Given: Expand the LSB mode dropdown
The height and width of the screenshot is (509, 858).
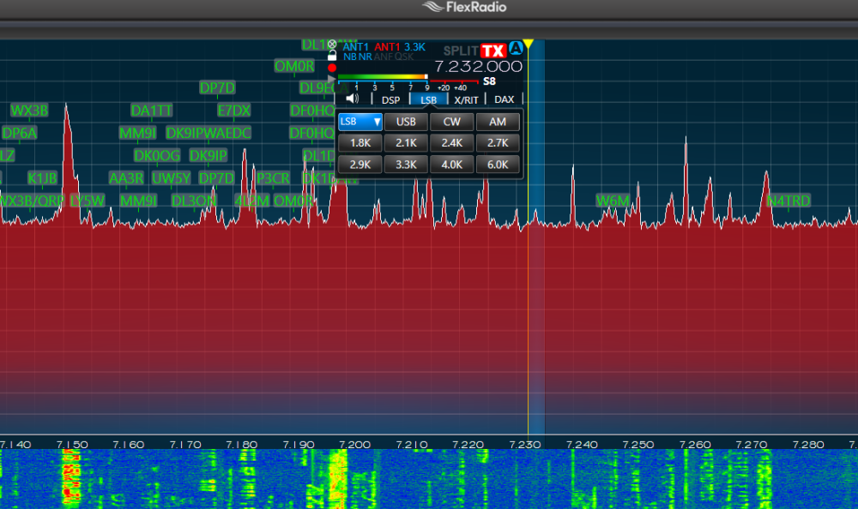Looking at the screenshot, I should pyautogui.click(x=360, y=122).
